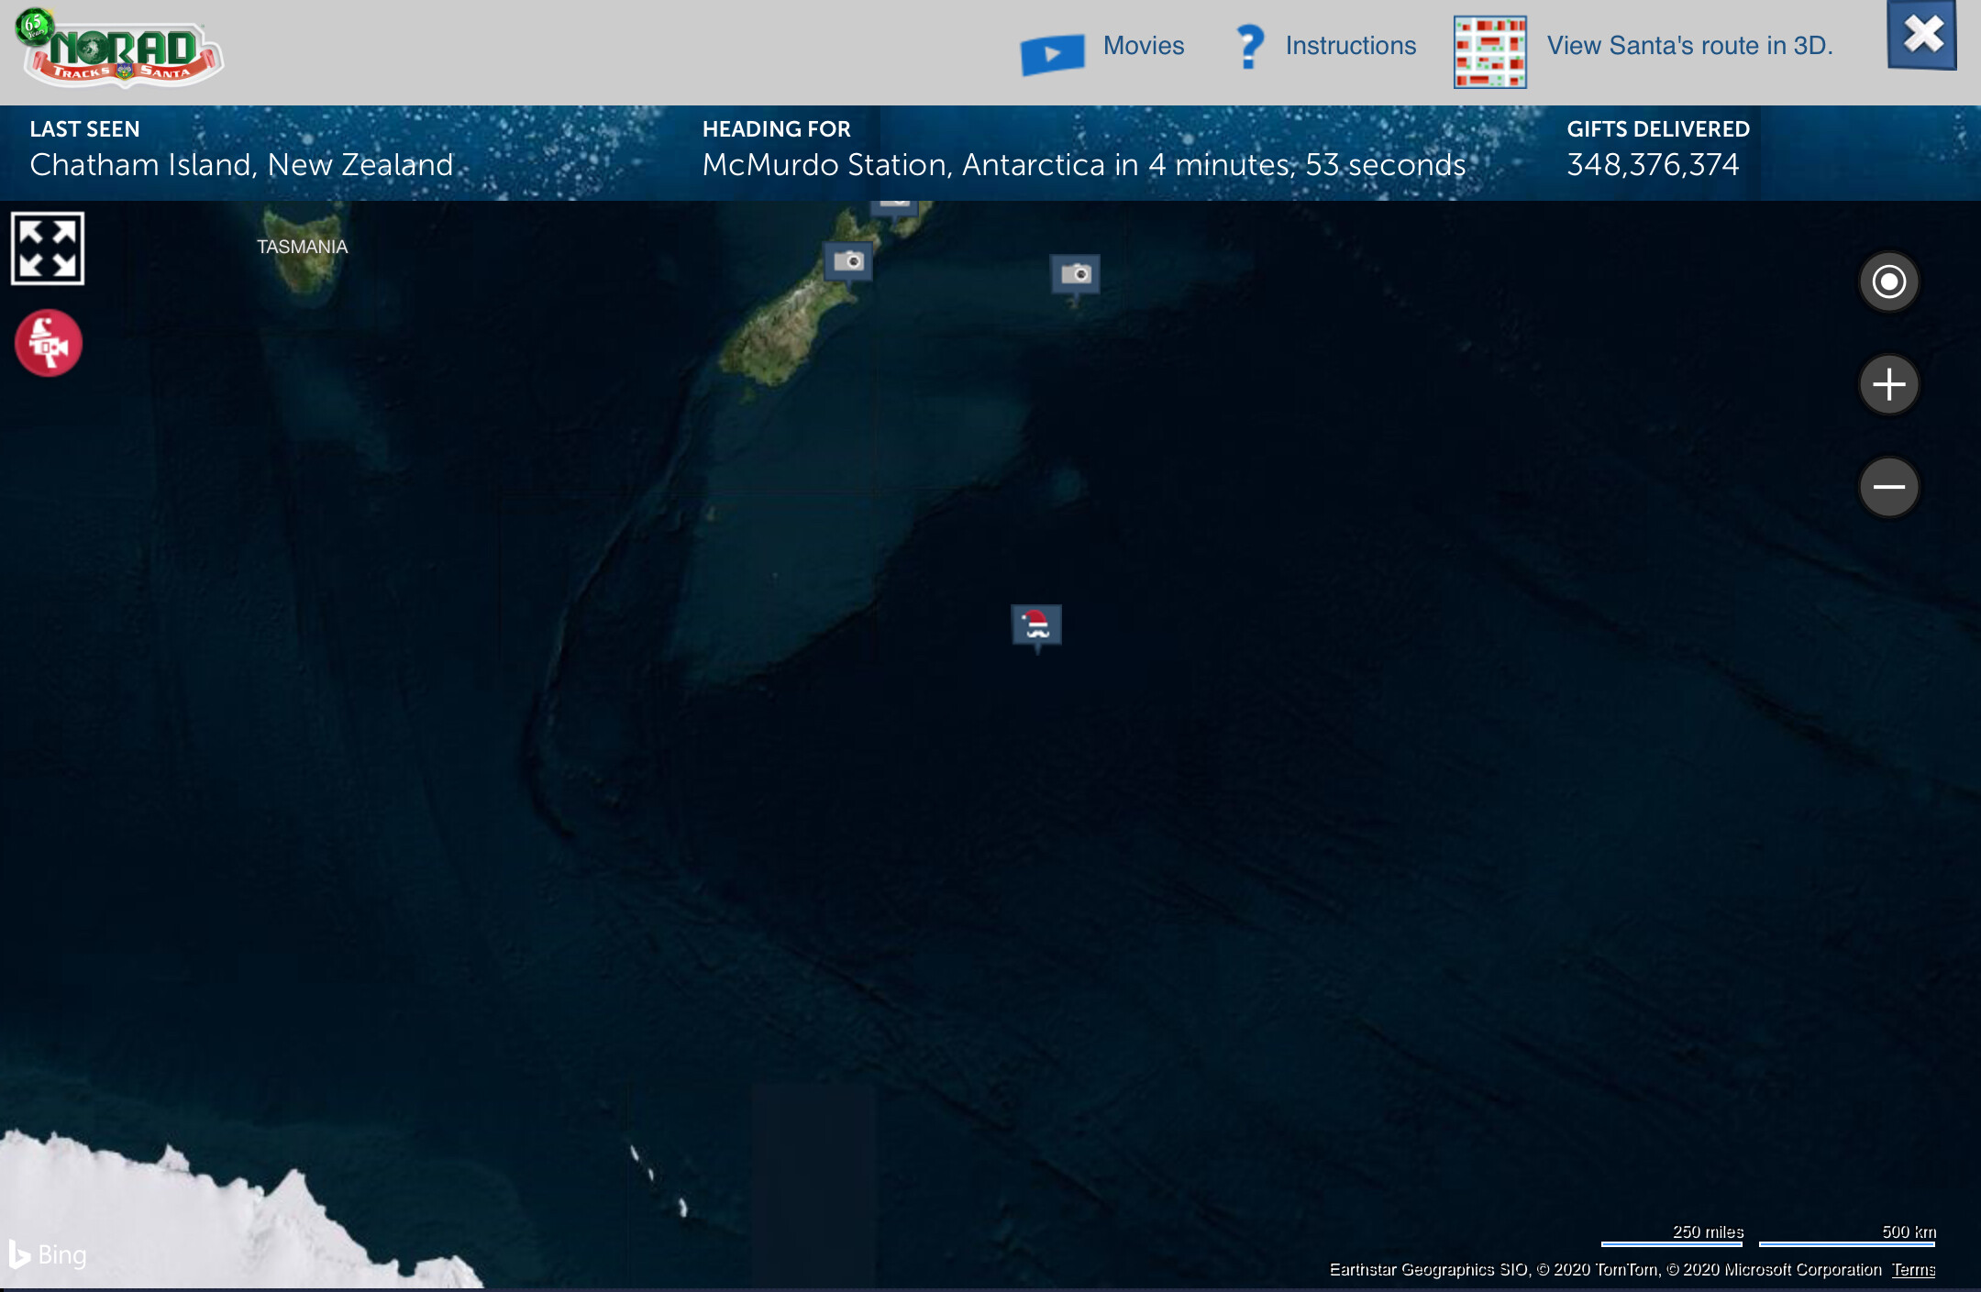Click Santa's hat marker on the map
Screen dimensions: 1981x1292
click(x=1036, y=624)
